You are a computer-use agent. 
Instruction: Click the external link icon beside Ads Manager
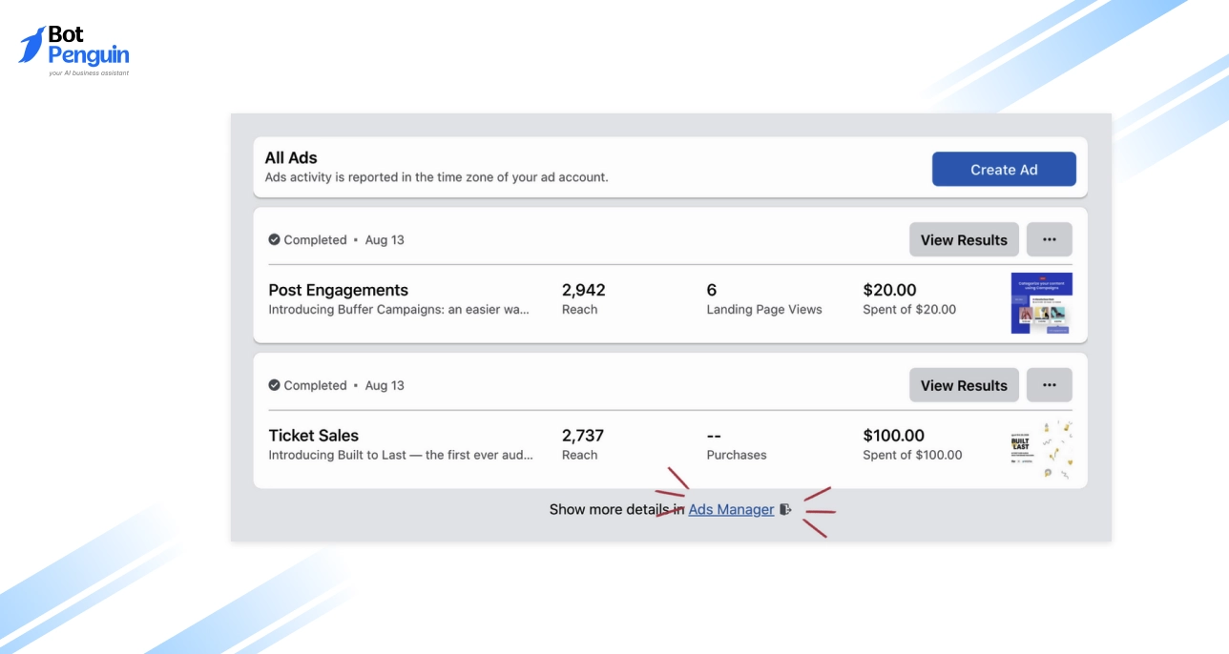point(785,509)
